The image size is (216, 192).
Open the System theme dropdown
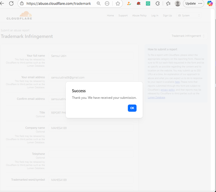[189, 16]
